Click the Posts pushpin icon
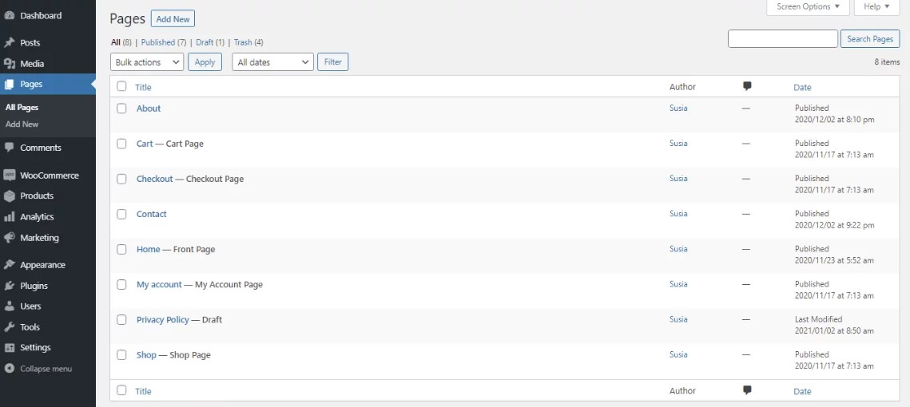 point(10,43)
